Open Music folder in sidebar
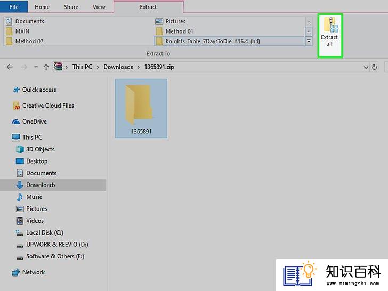Image resolution: width=388 pixels, height=291 pixels. pyautogui.click(x=29, y=197)
